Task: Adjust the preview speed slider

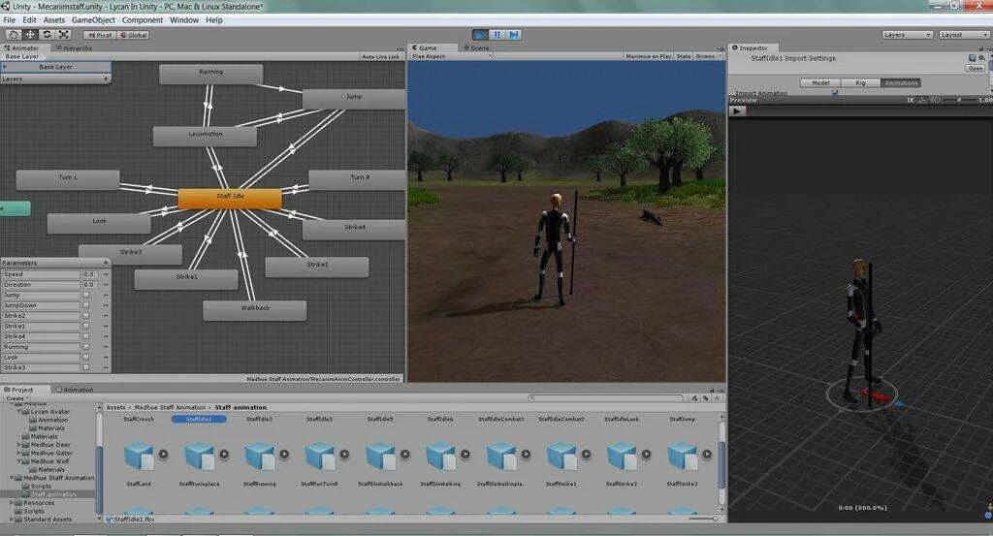Action: (959, 100)
